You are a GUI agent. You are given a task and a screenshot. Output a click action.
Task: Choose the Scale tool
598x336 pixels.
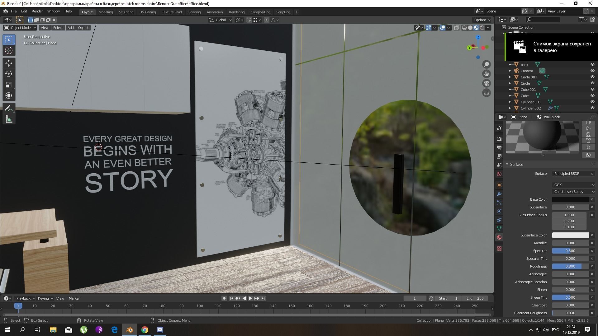[x=9, y=85]
